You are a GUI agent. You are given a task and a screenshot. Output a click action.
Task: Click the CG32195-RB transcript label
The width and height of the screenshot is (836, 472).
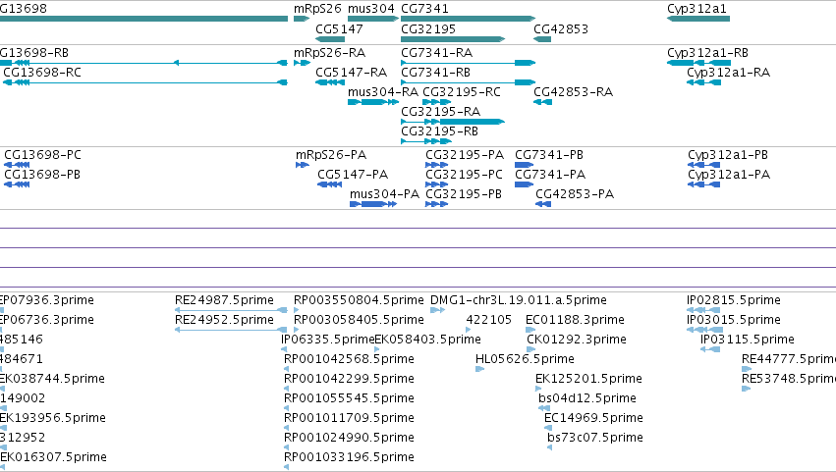coord(439,131)
